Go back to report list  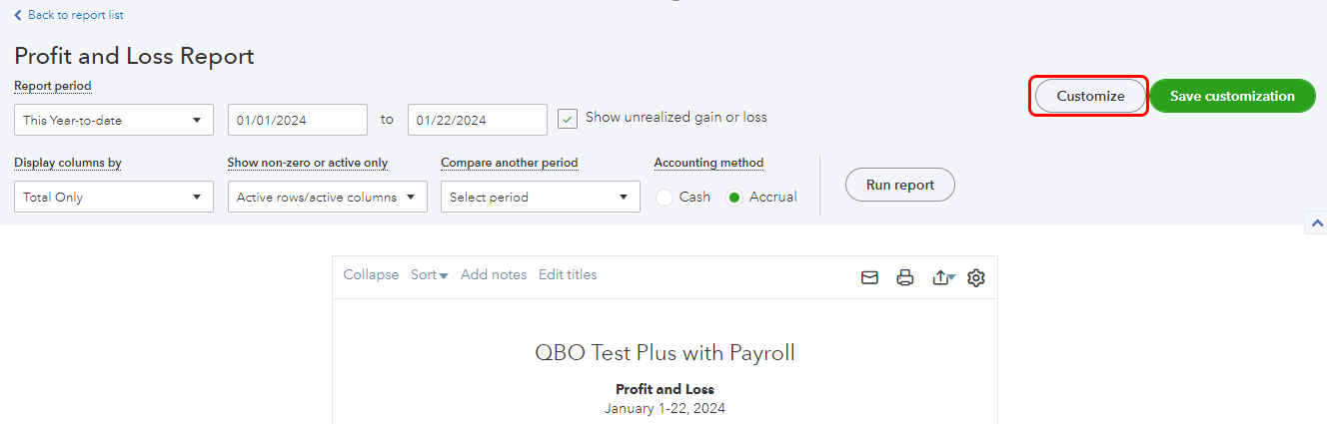pyautogui.click(x=69, y=15)
